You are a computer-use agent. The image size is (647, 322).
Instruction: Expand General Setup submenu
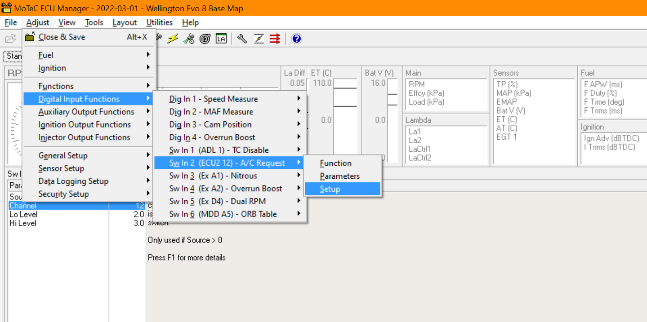[x=89, y=155]
